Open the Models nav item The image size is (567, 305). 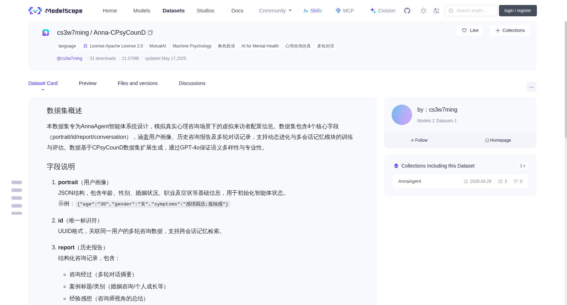click(142, 11)
